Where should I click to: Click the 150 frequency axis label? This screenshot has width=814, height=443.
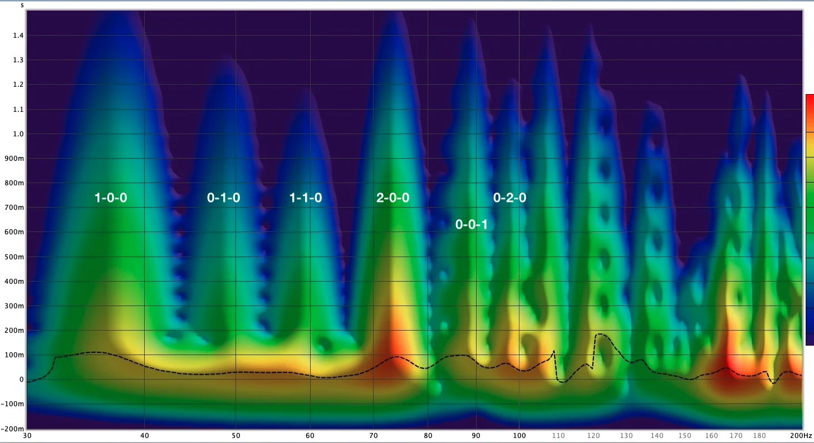coord(685,435)
